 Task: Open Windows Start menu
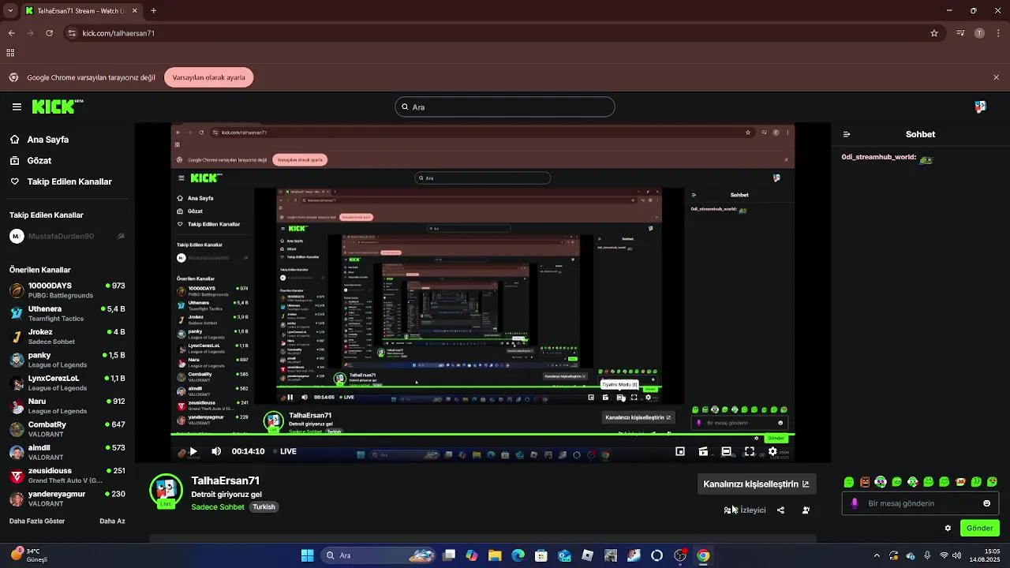point(307,555)
